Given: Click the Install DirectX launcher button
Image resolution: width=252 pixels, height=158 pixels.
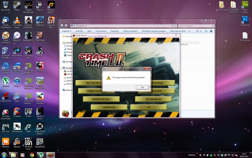Looking at the screenshot, I should click(x=109, y=107).
